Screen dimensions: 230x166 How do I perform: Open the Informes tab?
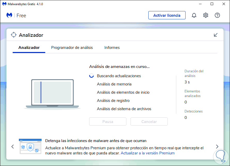[112, 48]
